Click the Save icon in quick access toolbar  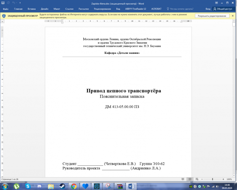coord(3,3)
